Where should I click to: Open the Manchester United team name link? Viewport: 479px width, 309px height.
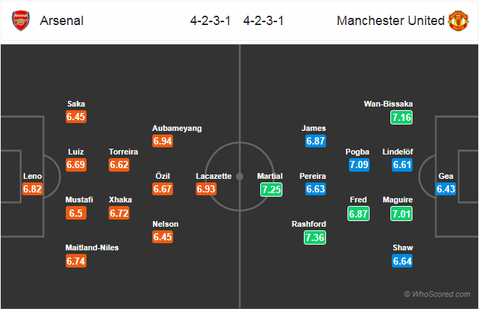click(x=391, y=21)
